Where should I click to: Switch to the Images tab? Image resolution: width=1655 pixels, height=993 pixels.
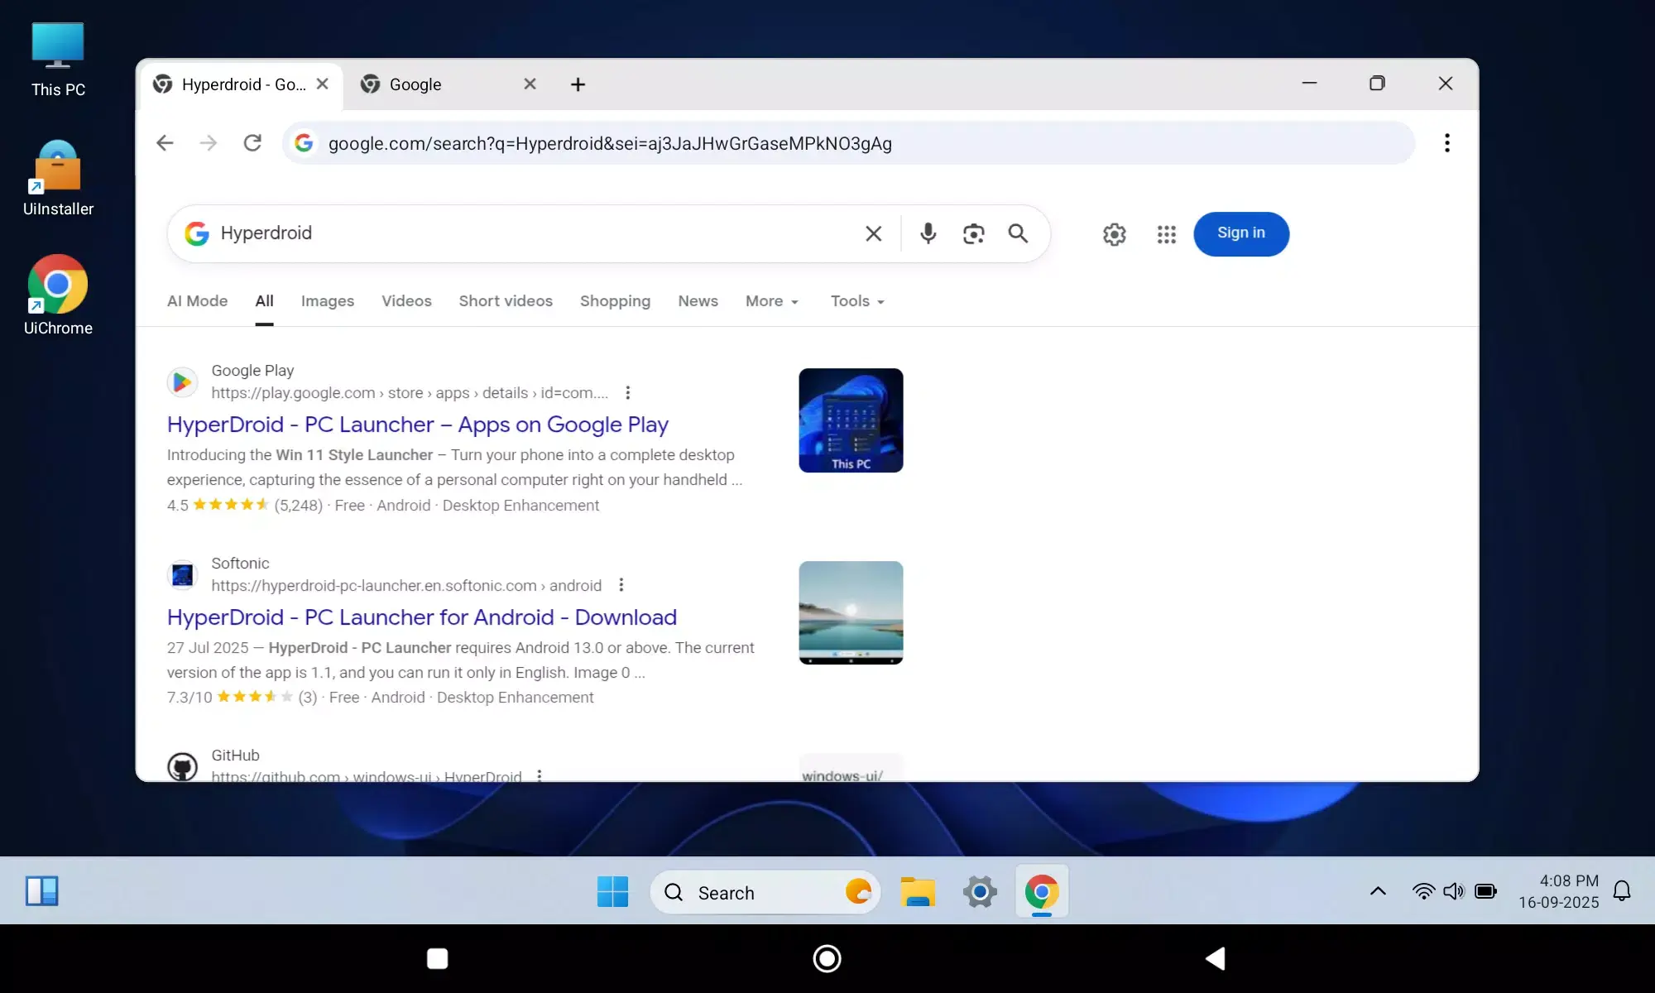pyautogui.click(x=327, y=301)
